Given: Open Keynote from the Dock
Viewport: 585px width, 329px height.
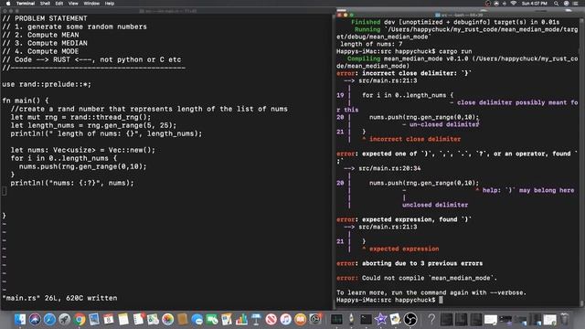Looking at the screenshot, I should [256, 319].
